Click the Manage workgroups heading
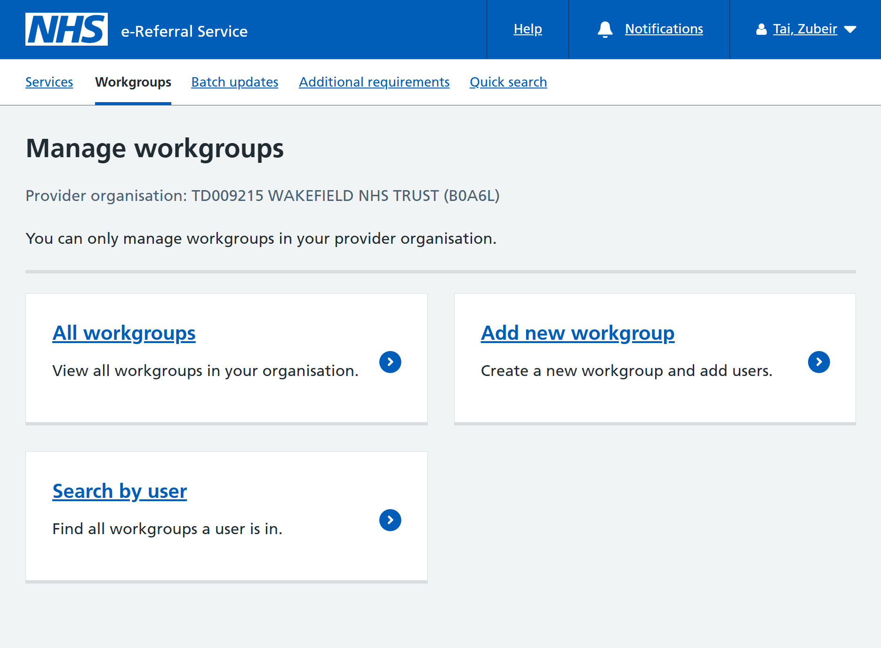 155,149
